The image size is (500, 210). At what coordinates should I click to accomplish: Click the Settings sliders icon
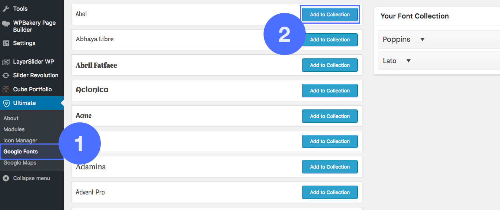(x=6, y=43)
